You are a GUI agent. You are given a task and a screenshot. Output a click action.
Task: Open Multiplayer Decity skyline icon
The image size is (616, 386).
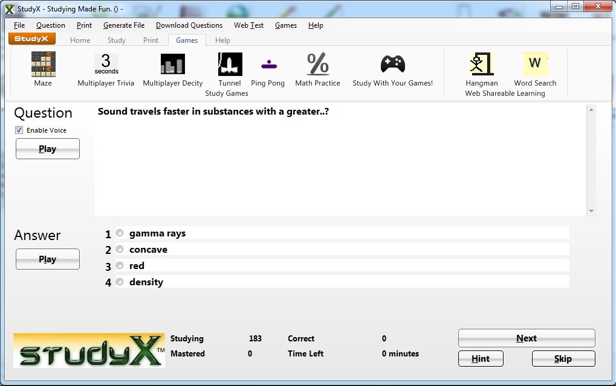[173, 64]
